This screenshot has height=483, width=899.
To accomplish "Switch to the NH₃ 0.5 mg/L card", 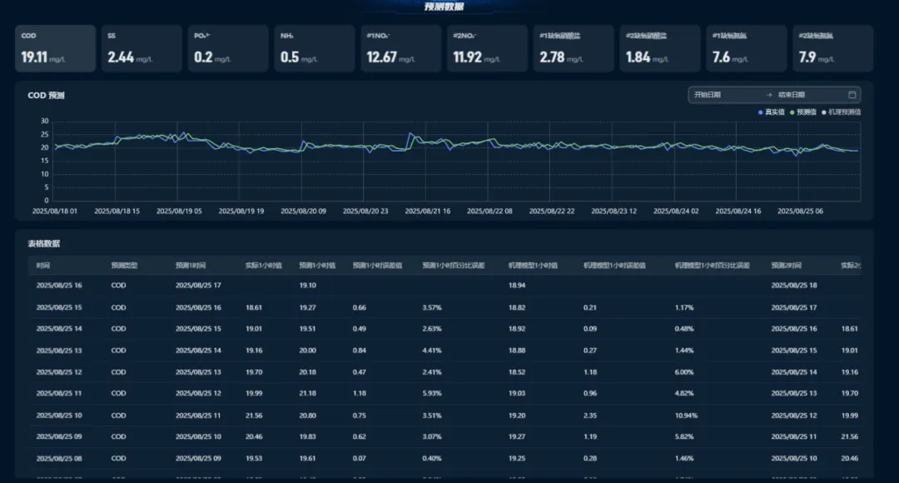I will pos(315,48).
